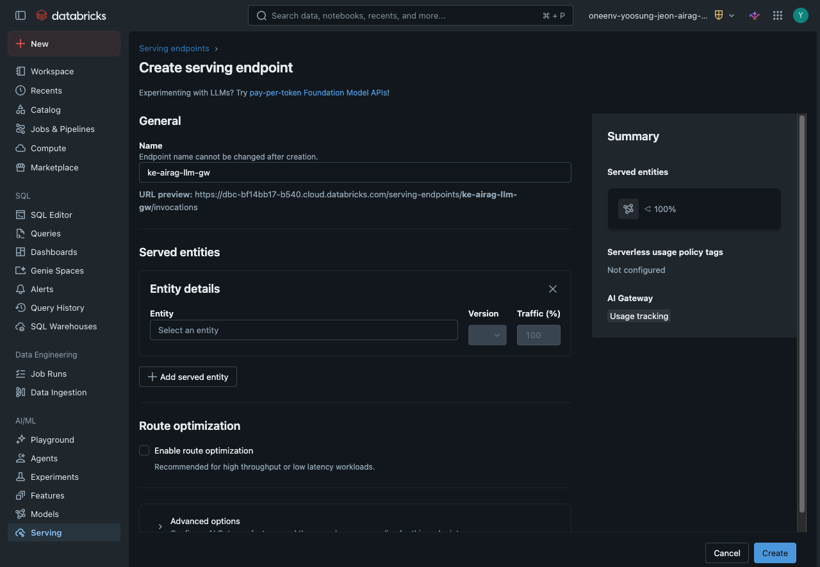Click the Route optimization heading
This screenshot has height=567, width=820.
tap(190, 426)
